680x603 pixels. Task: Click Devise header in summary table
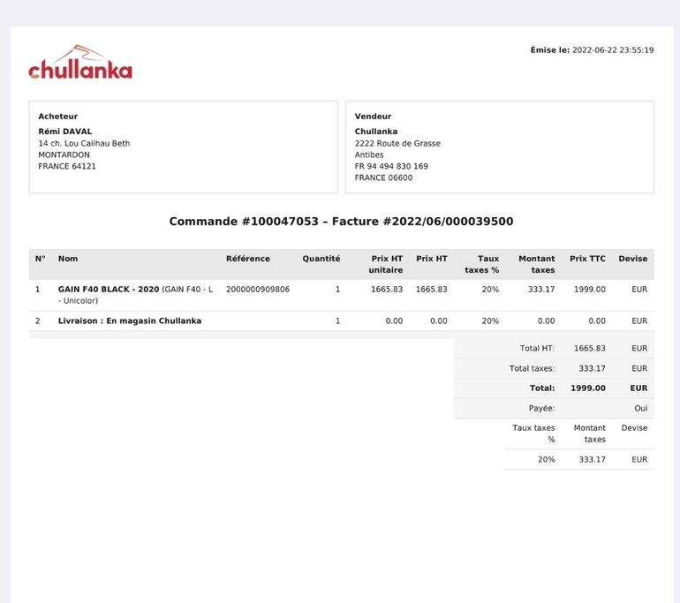[x=634, y=428]
